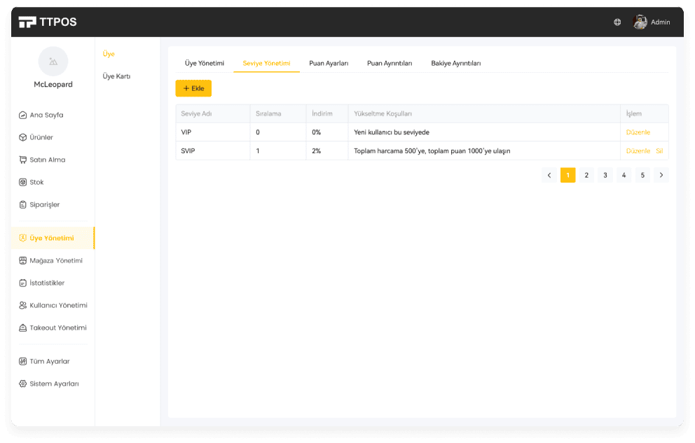Go to İstatistikler label
Image resolution: width=695 pixels, height=443 pixels.
[x=47, y=283]
